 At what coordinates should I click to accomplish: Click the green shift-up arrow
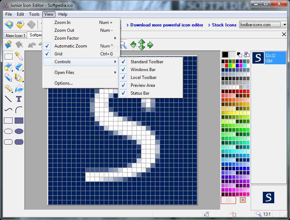coord(142,42)
